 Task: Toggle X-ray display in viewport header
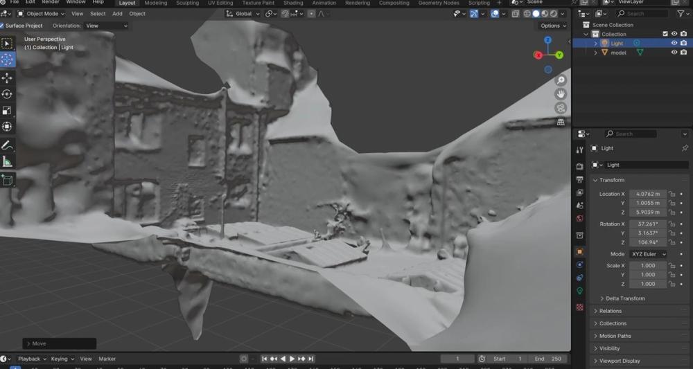(x=516, y=14)
